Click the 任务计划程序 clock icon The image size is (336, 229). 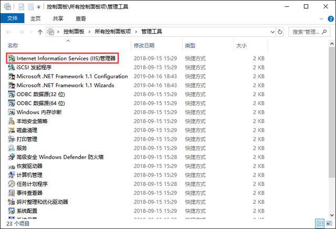12,184
